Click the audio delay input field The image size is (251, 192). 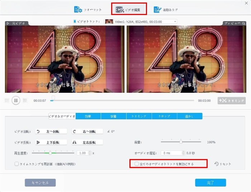171,153
